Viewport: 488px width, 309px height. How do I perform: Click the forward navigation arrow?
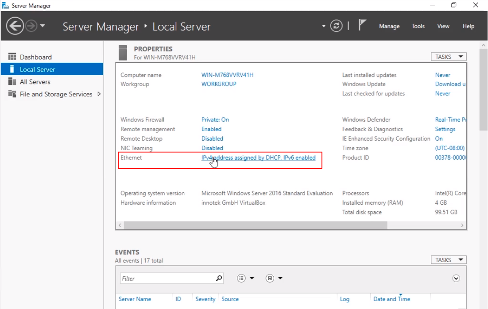[x=31, y=26]
